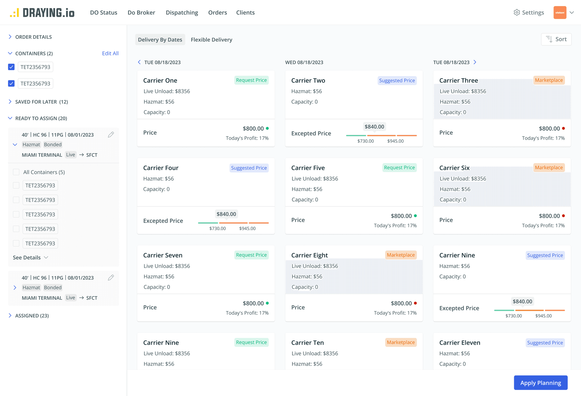Click the Sort button icon
The height and width of the screenshot is (396, 581).
click(549, 39)
